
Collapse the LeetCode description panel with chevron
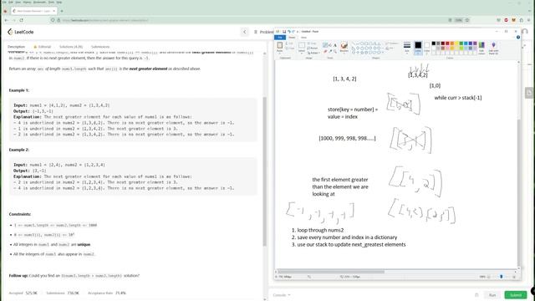coord(245,32)
